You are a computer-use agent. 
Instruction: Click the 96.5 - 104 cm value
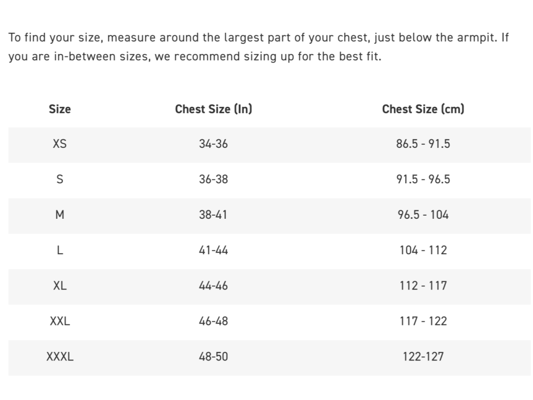(x=423, y=215)
